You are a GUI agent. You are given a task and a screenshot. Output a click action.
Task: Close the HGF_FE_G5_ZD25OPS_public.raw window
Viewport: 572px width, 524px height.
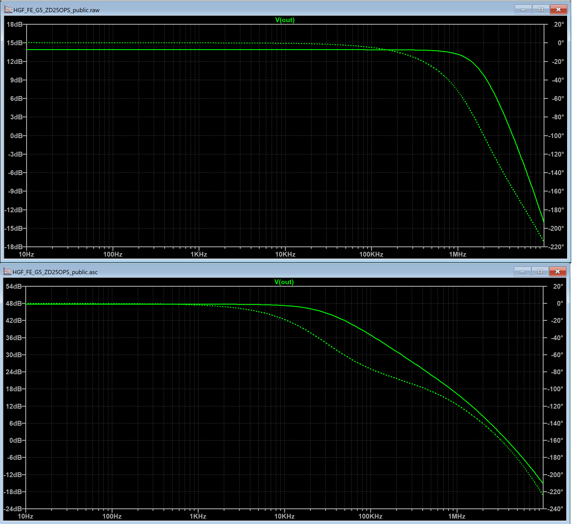point(558,10)
